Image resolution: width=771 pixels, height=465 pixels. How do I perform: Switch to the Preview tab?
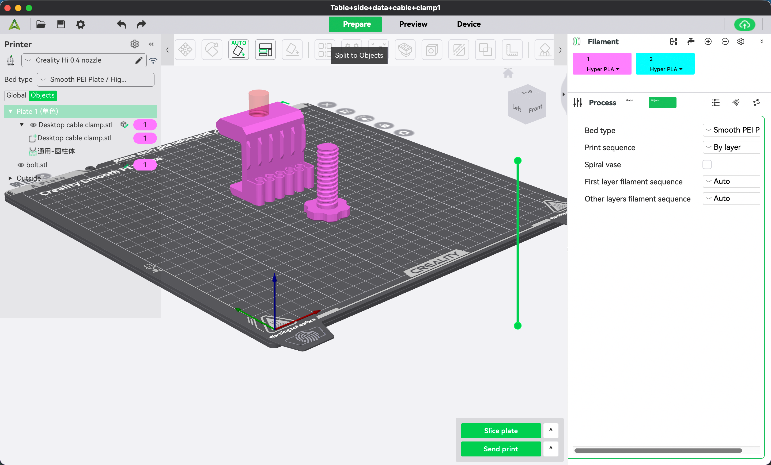[x=413, y=24]
